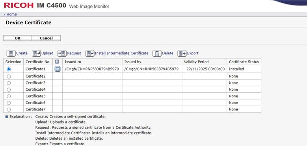Choose the Certificate4 radio button
This screenshot has height=146, width=307.
click(9, 90)
